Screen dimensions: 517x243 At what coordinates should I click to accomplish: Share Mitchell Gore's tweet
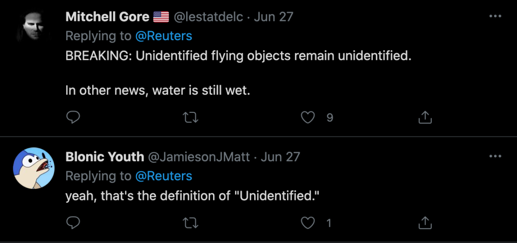[425, 117]
